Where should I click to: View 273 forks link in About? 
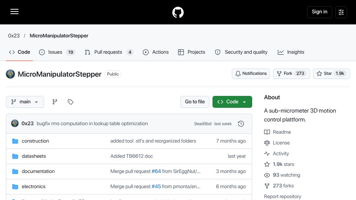[x=279, y=186]
